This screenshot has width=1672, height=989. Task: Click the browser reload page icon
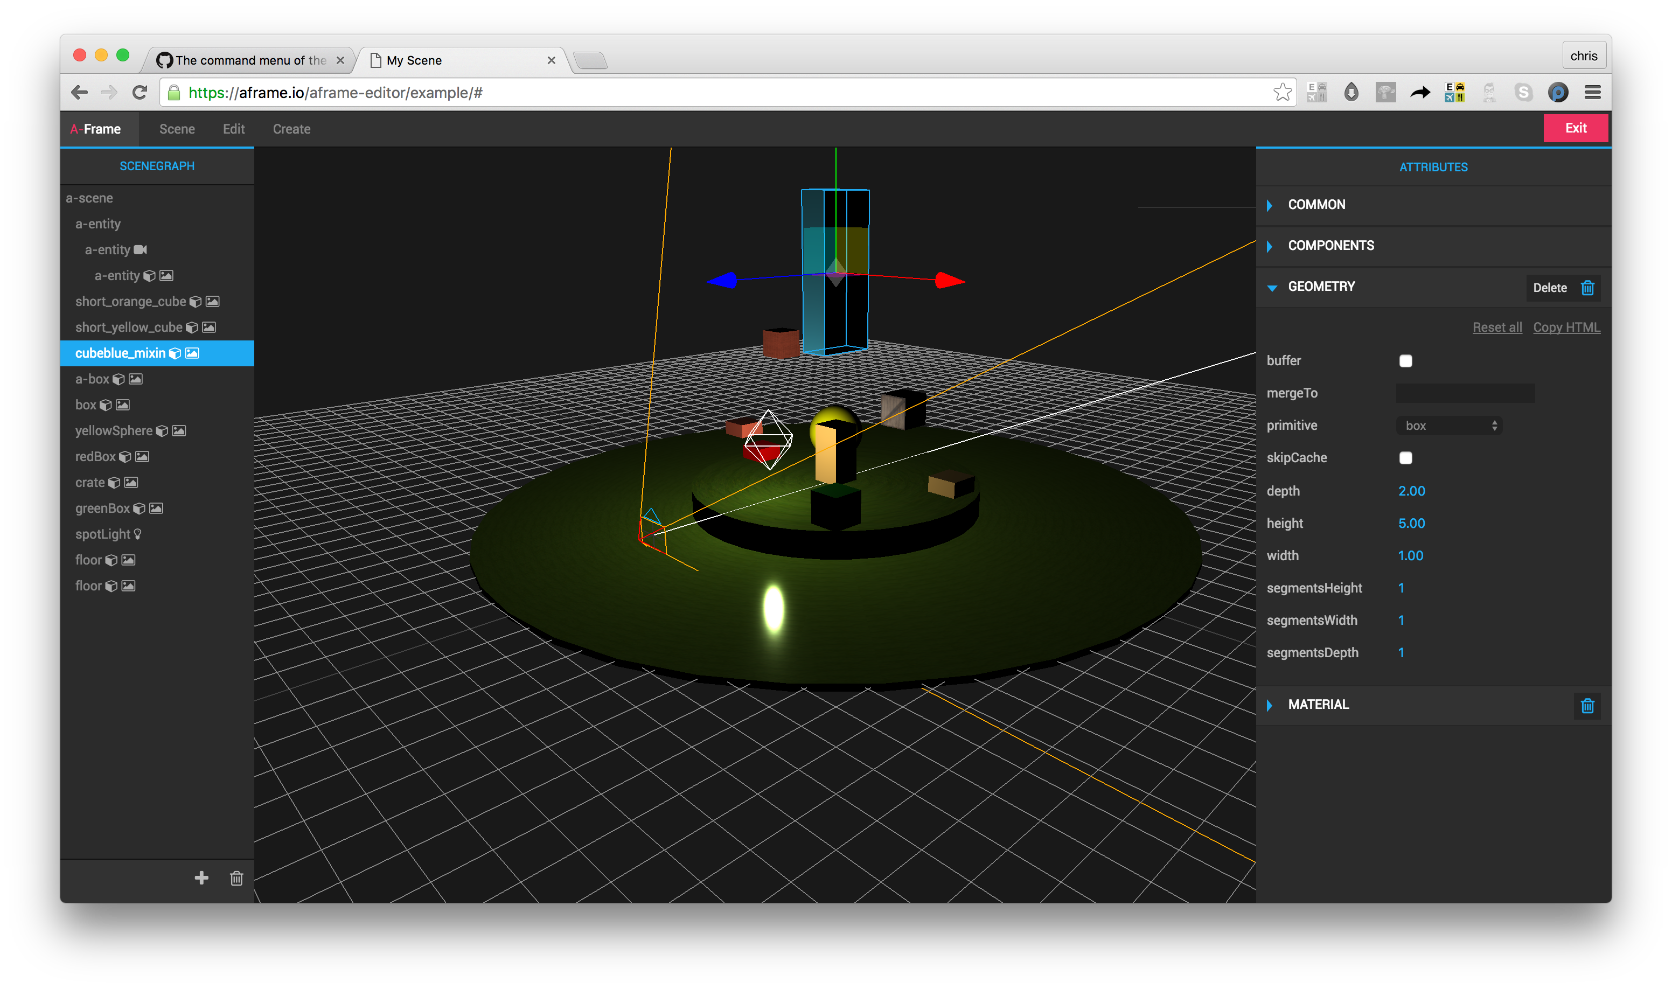[140, 93]
